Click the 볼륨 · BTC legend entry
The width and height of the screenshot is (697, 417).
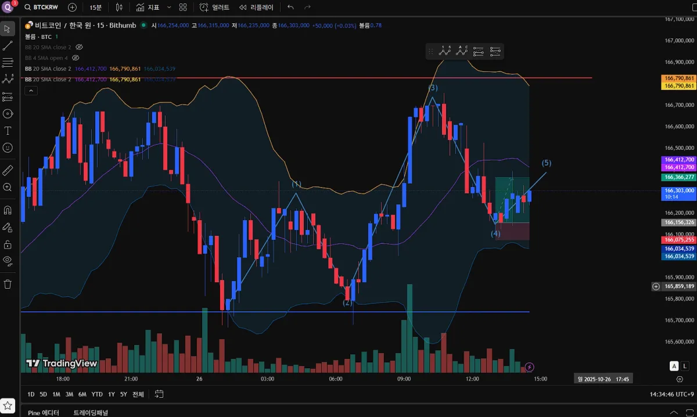coord(38,37)
